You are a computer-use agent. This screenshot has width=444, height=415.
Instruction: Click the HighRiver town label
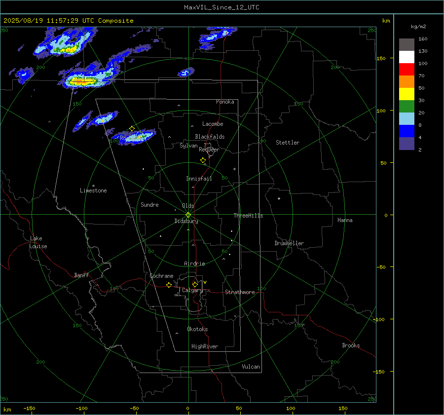point(205,346)
